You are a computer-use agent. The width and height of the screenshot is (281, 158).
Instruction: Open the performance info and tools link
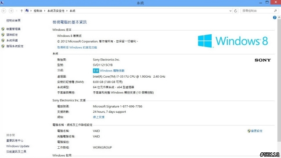(16, 152)
